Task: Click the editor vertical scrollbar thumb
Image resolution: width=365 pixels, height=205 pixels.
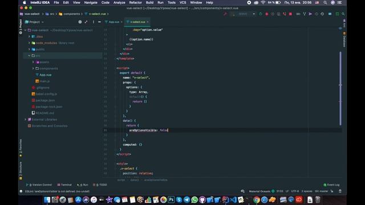Action: click(x=340, y=88)
